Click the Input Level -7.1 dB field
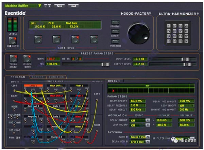204x150 pixels. [140, 59]
